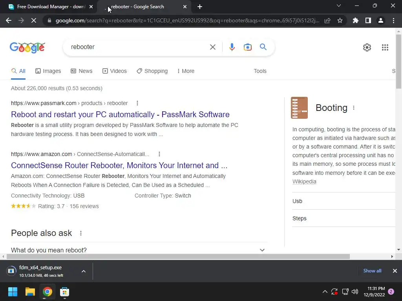The width and height of the screenshot is (402, 301).
Task: Close the Free Download Manager tab
Action: (91, 7)
